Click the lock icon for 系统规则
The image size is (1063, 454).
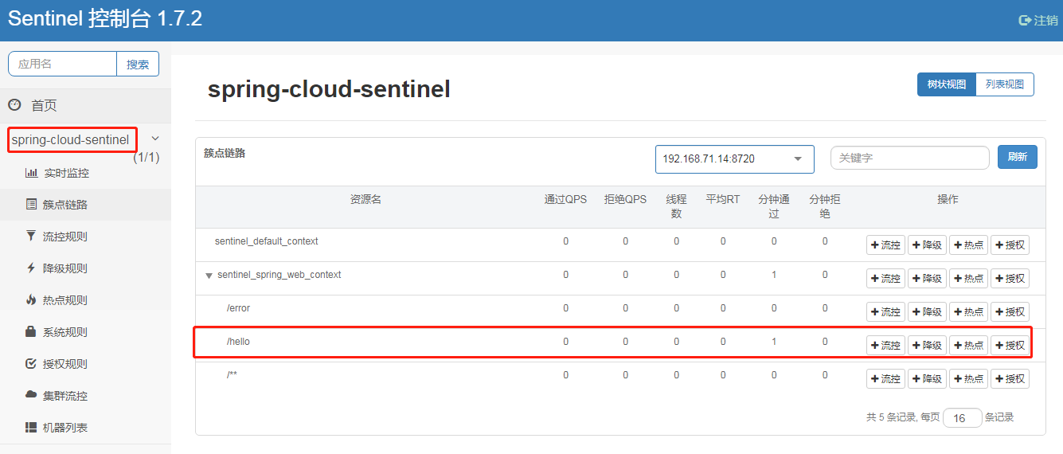point(31,331)
